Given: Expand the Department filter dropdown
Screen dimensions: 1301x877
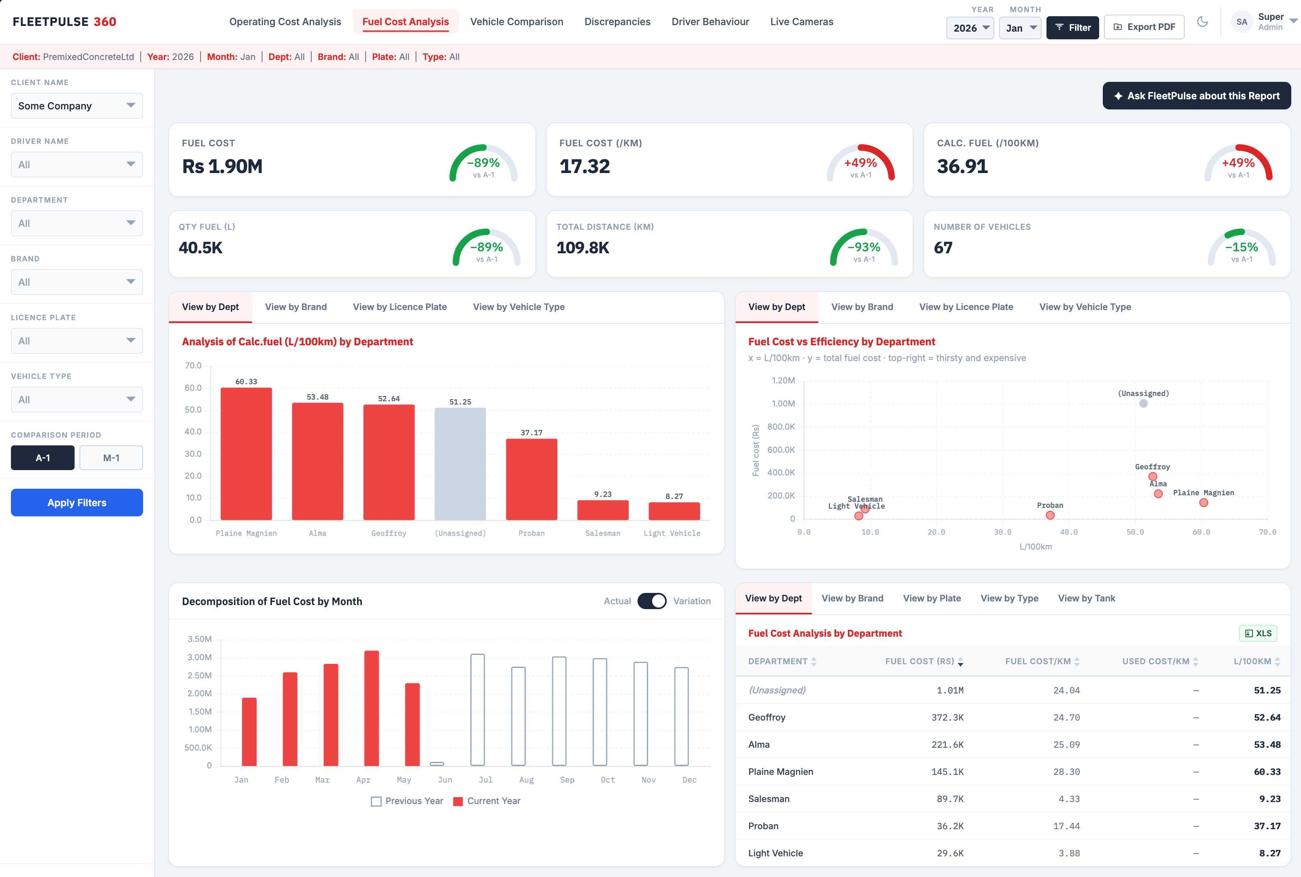Looking at the screenshot, I should tap(77, 223).
